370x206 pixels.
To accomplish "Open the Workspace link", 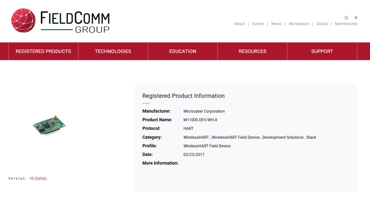I will (x=299, y=24).
